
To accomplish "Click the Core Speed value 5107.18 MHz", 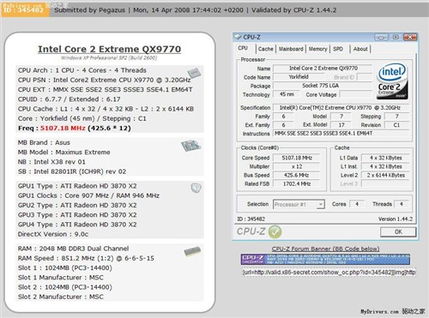I will tap(297, 158).
